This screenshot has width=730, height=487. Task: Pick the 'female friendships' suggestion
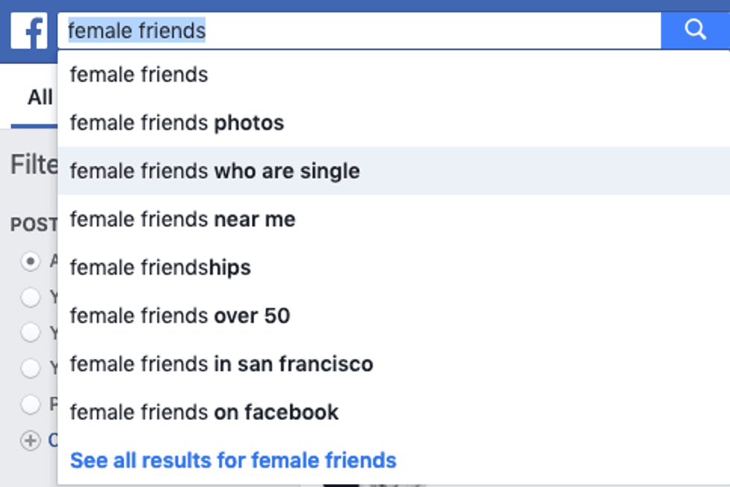point(160,267)
